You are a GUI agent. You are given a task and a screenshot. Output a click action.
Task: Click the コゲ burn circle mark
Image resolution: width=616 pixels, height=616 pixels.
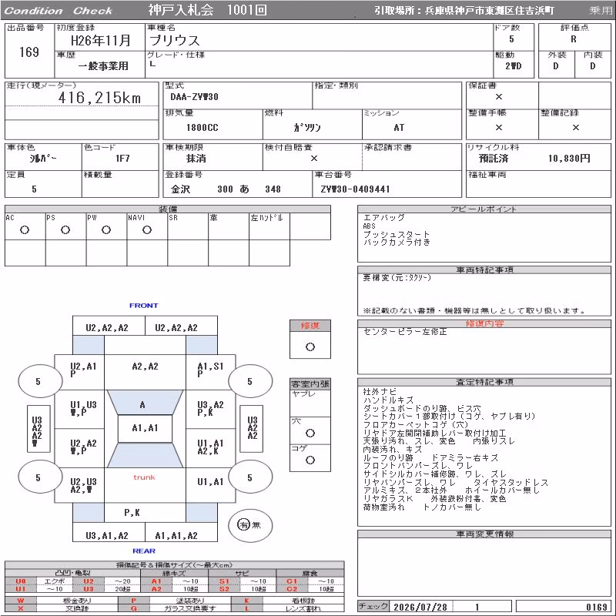(310, 460)
